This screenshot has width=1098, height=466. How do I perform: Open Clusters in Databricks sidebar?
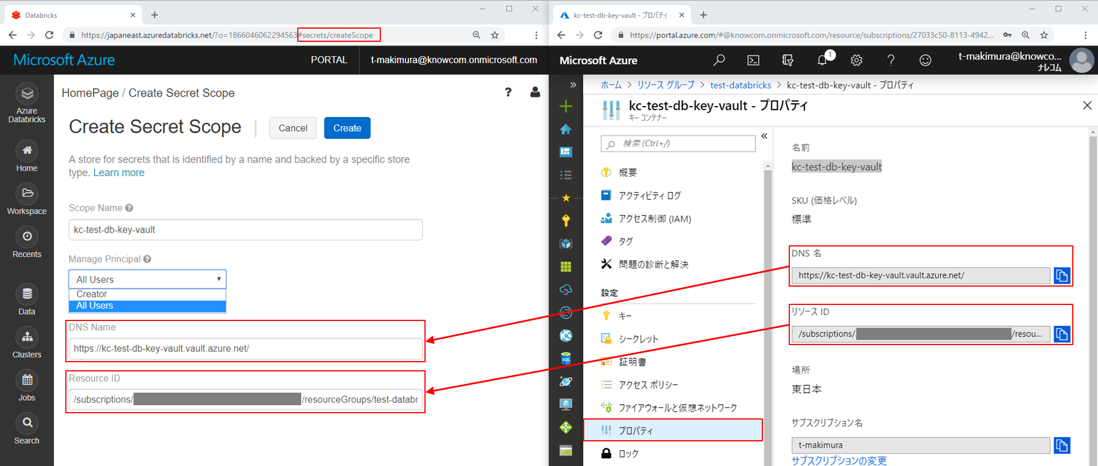[x=27, y=344]
